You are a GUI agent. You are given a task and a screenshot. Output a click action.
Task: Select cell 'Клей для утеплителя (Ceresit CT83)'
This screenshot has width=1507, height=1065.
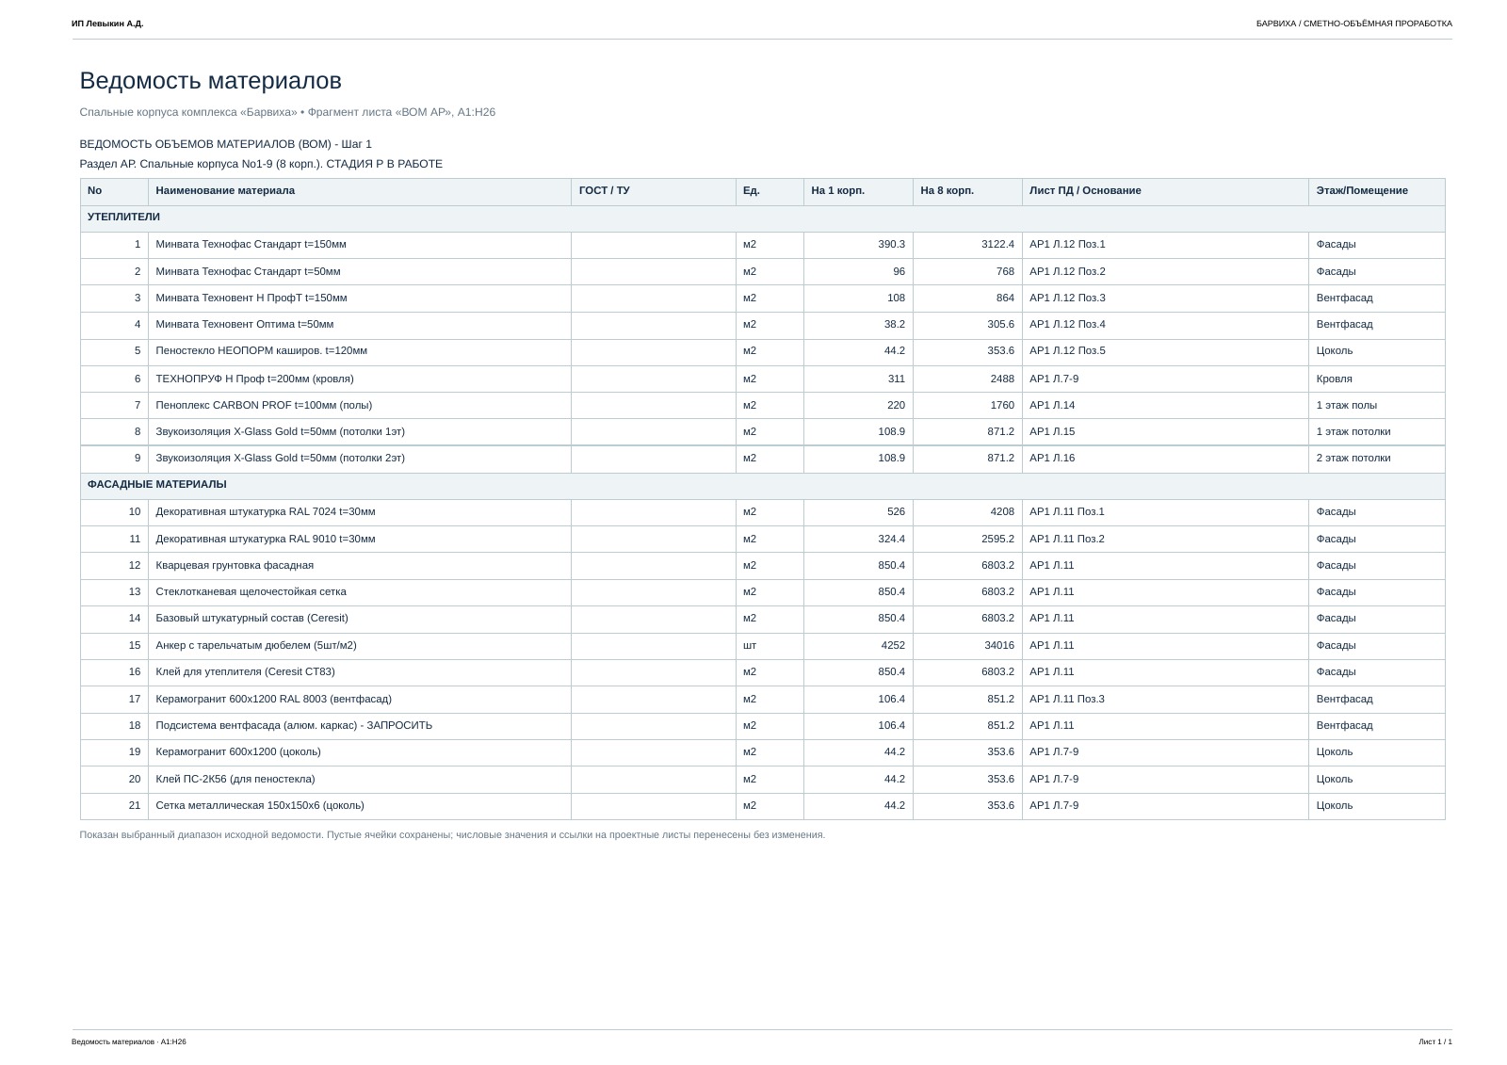tap(359, 672)
